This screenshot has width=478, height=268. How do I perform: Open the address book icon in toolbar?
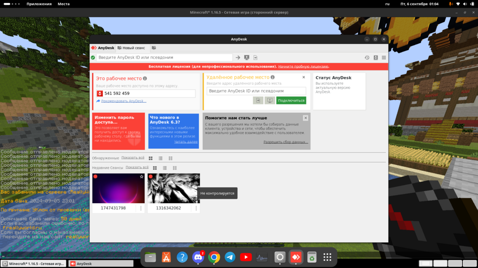coord(376,58)
